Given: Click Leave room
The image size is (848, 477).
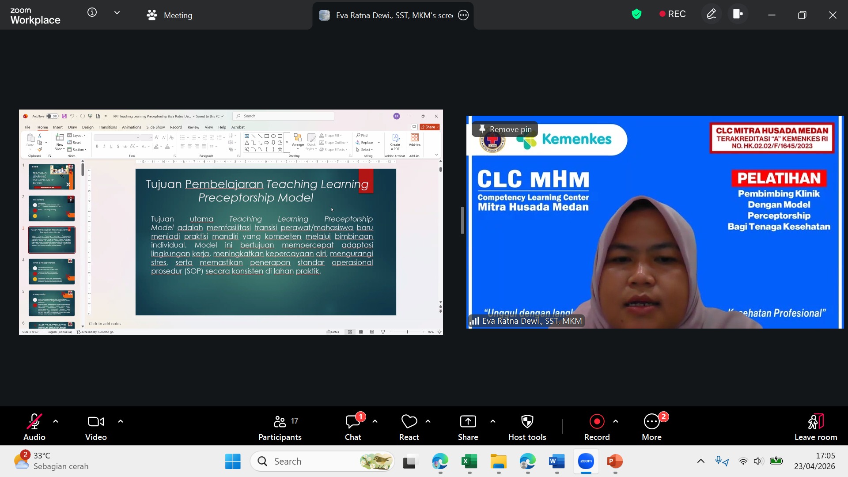Looking at the screenshot, I should pos(815,428).
